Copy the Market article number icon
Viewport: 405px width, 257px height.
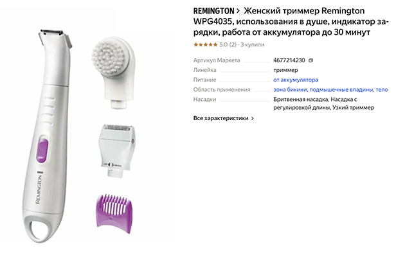pyautogui.click(x=310, y=60)
